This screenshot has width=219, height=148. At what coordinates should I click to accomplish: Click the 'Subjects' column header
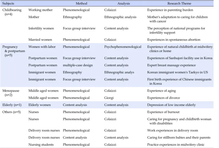click(x=8, y=4)
